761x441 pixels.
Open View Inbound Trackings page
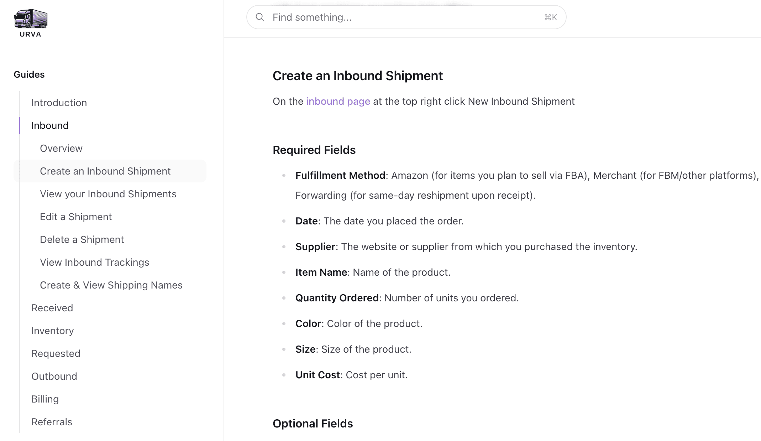point(95,262)
